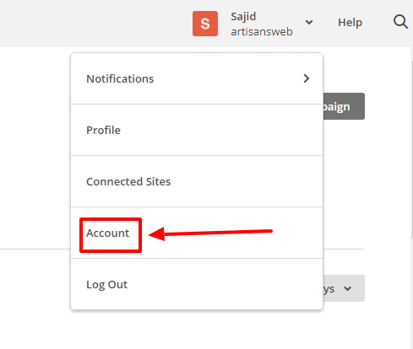The height and width of the screenshot is (349, 413).
Task: Click the red highlight box around Account
Action: [111, 235]
